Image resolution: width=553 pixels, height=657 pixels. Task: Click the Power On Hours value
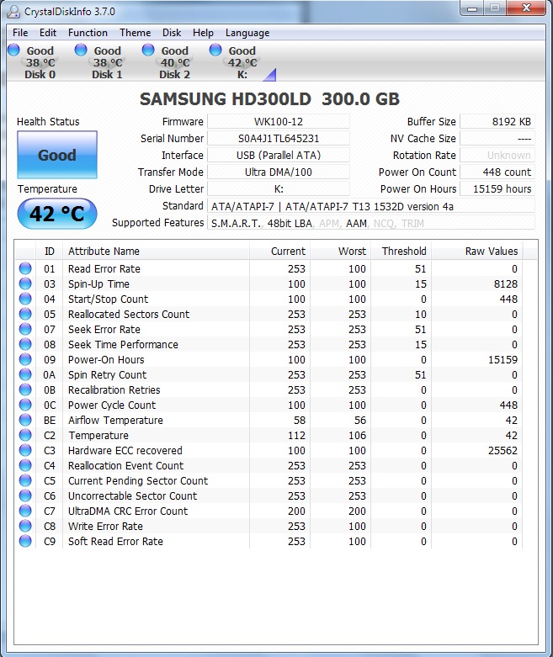(497, 189)
